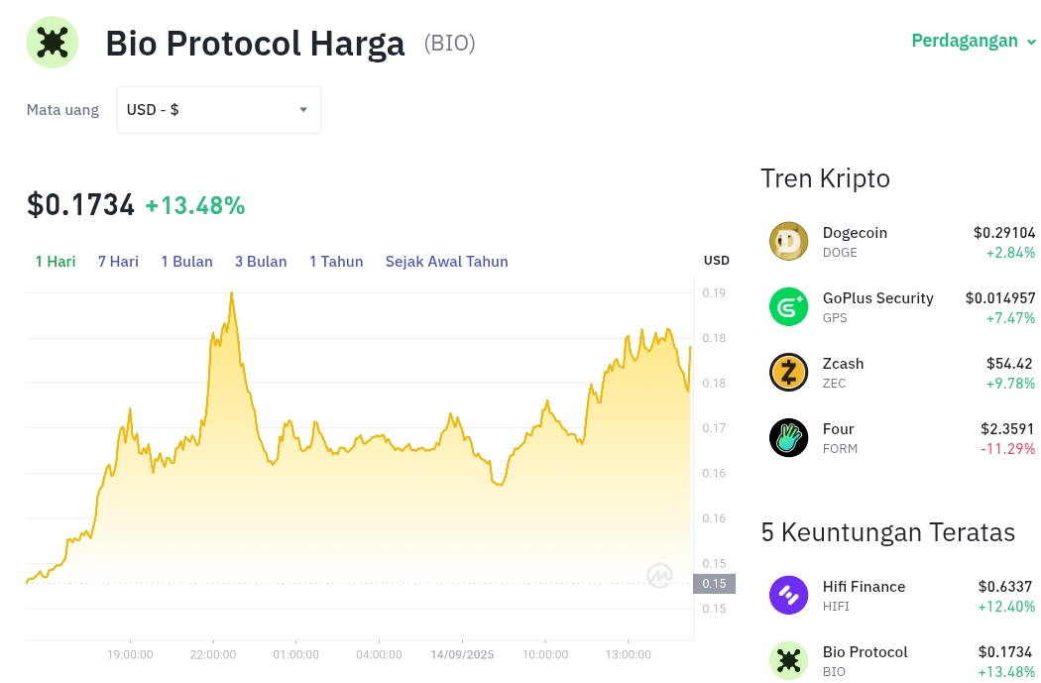Viewport: 1041px width, 683px height.
Task: Open the Four FORM hand icon
Action: (789, 437)
